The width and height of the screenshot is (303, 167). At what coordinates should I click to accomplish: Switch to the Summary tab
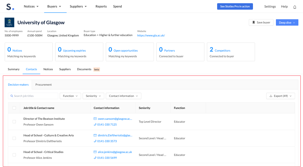13,69
